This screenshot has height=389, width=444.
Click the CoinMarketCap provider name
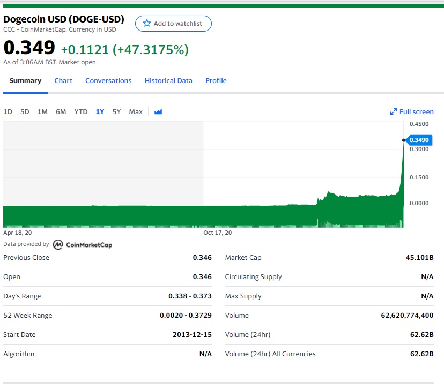(x=89, y=245)
